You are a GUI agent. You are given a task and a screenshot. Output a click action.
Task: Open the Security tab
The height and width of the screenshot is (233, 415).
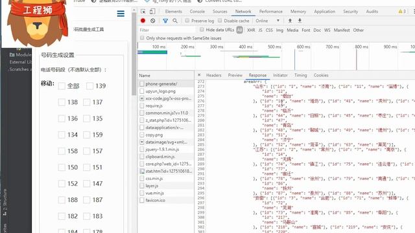350,12
